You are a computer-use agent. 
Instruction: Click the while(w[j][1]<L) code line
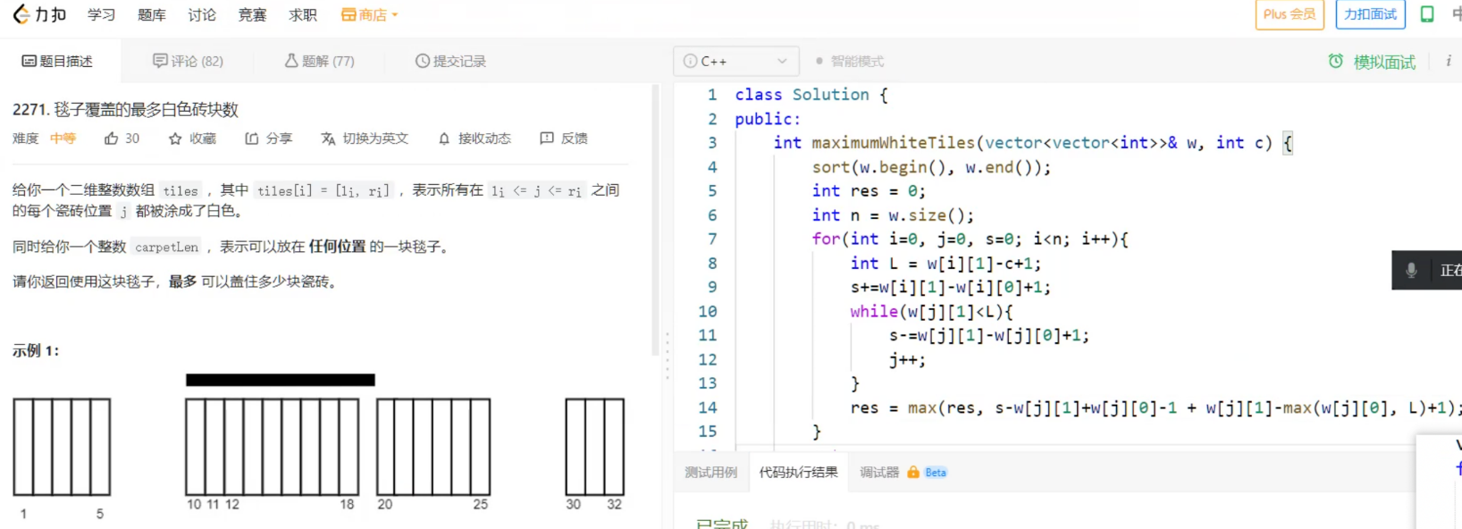(931, 312)
